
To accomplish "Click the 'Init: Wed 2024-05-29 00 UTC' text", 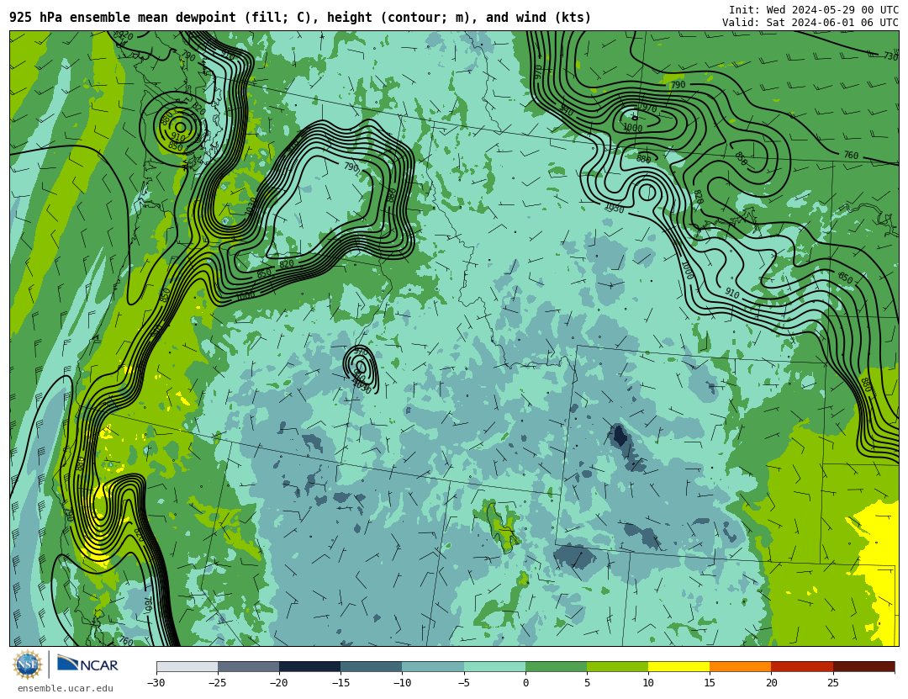I will pos(814,10).
